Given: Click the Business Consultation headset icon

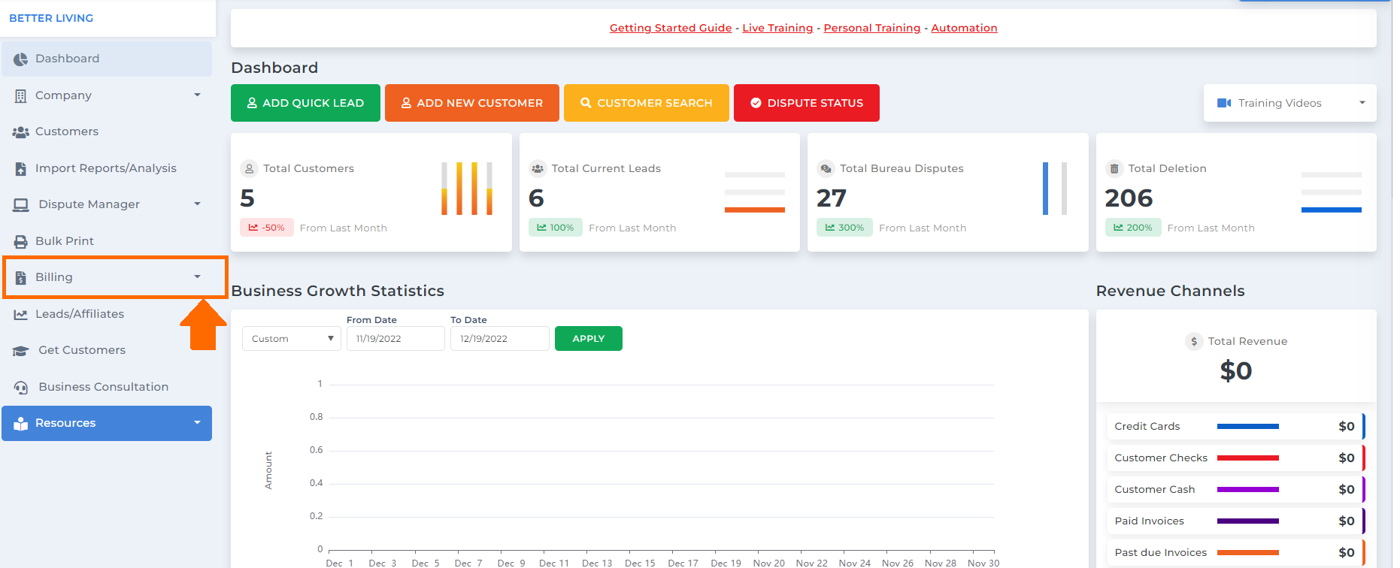Looking at the screenshot, I should (x=21, y=388).
